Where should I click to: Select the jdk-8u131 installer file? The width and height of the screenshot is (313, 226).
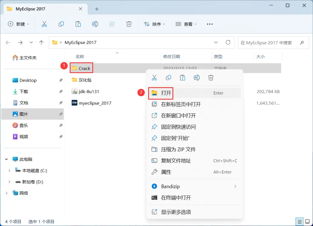85,92
